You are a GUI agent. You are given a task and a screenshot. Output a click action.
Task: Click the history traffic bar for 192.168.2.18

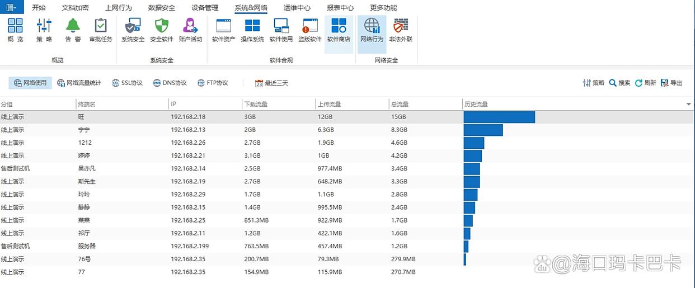click(499, 117)
